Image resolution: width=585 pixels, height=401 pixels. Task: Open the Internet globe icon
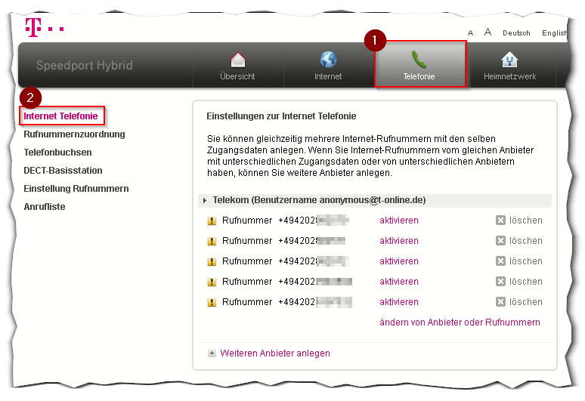coord(328,60)
